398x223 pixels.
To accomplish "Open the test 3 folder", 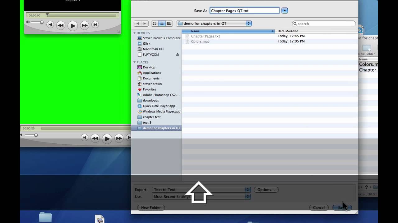I will click(144, 123).
